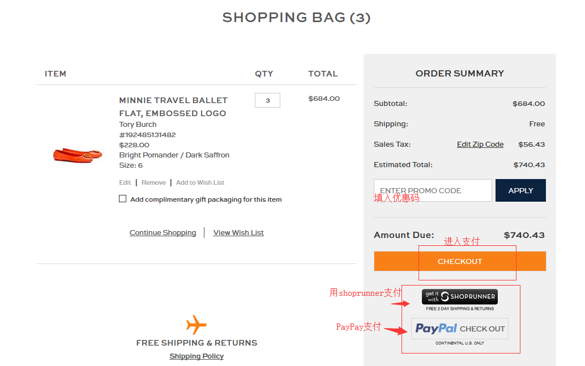
Task: Open the View Wish List link
Action: click(x=238, y=233)
